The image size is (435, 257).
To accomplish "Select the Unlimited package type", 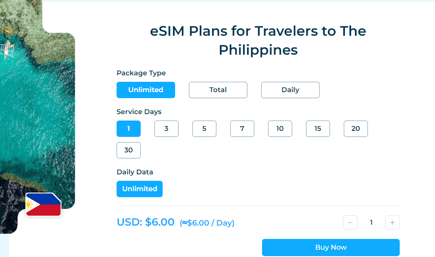I will point(146,90).
